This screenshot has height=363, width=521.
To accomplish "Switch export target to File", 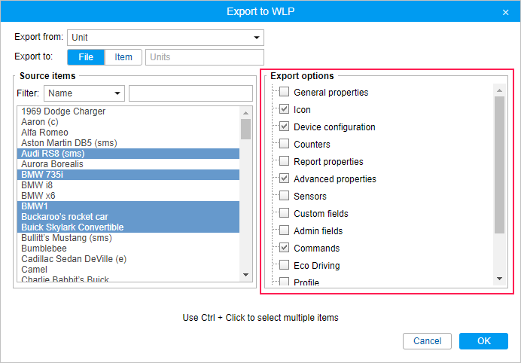I will click(86, 57).
